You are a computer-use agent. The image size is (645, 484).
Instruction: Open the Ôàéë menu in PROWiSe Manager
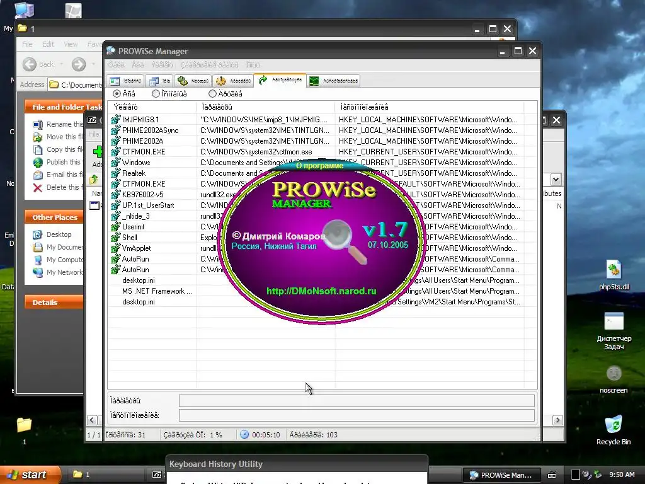pyautogui.click(x=116, y=65)
